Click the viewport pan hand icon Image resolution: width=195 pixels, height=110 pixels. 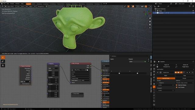click(150, 21)
